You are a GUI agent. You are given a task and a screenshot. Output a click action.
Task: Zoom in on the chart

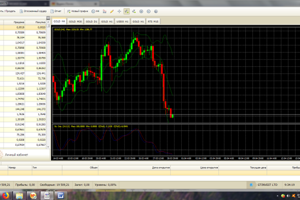141,11
